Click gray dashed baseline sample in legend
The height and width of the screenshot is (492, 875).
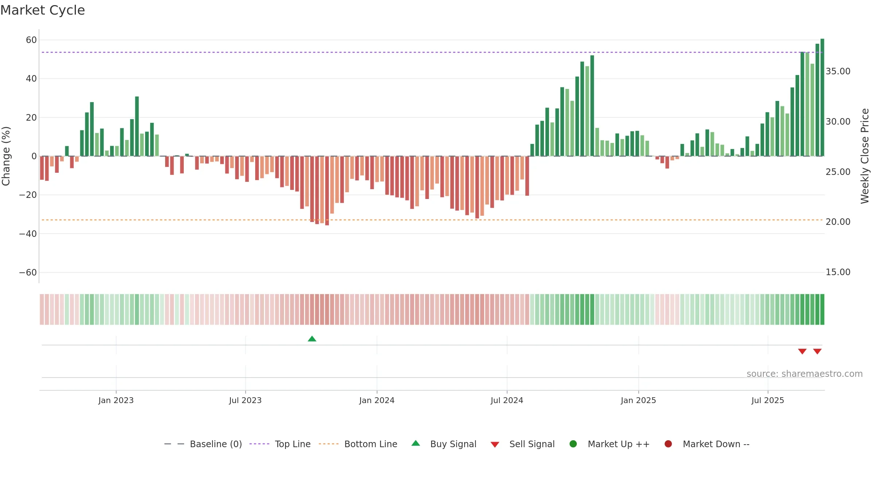coord(174,444)
